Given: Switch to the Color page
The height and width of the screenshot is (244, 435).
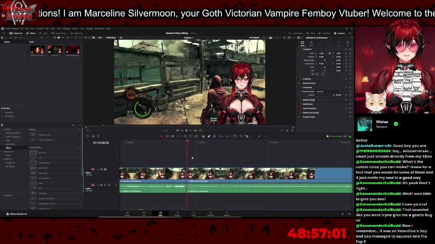Looking at the screenshot, I should (x=193, y=214).
